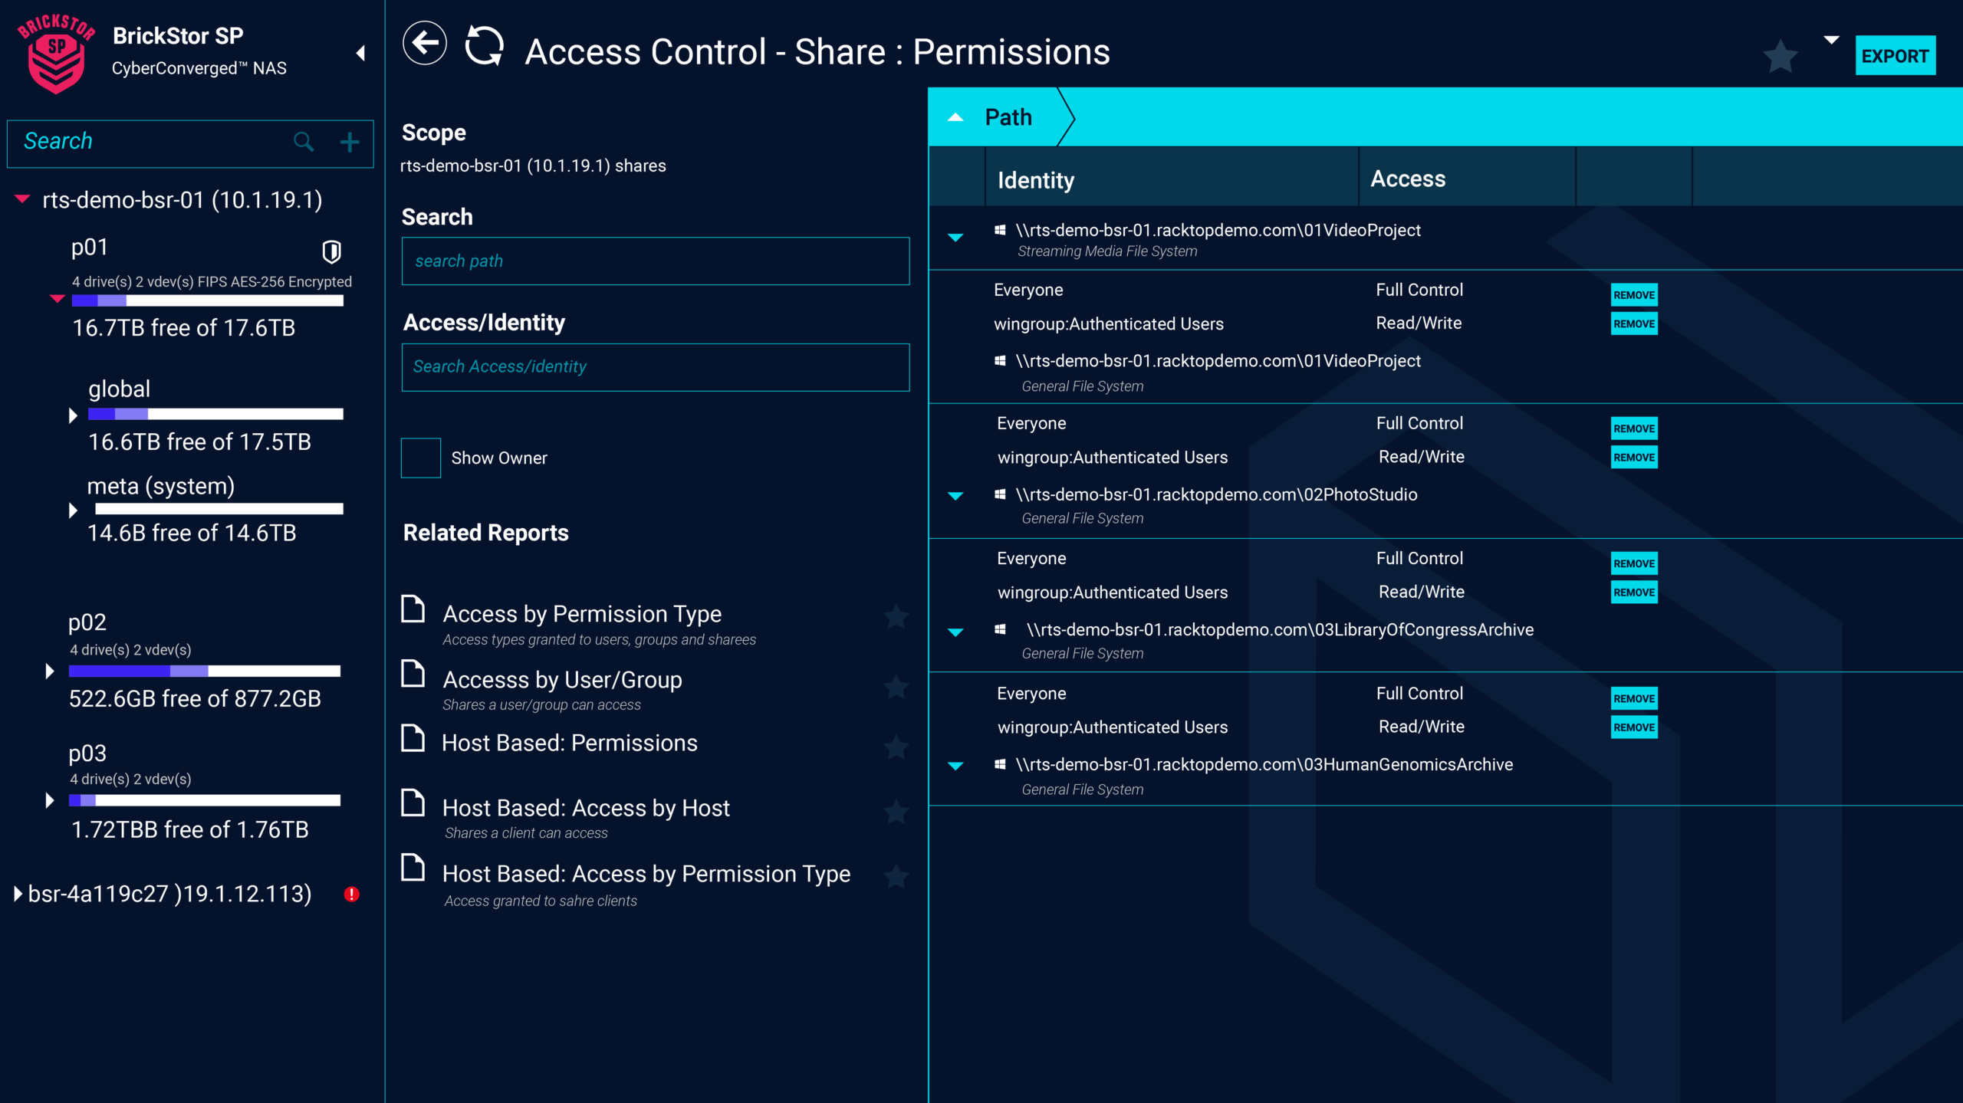The height and width of the screenshot is (1103, 1963).
Task: Collapse the Path header with up arrow
Action: pyautogui.click(x=955, y=117)
